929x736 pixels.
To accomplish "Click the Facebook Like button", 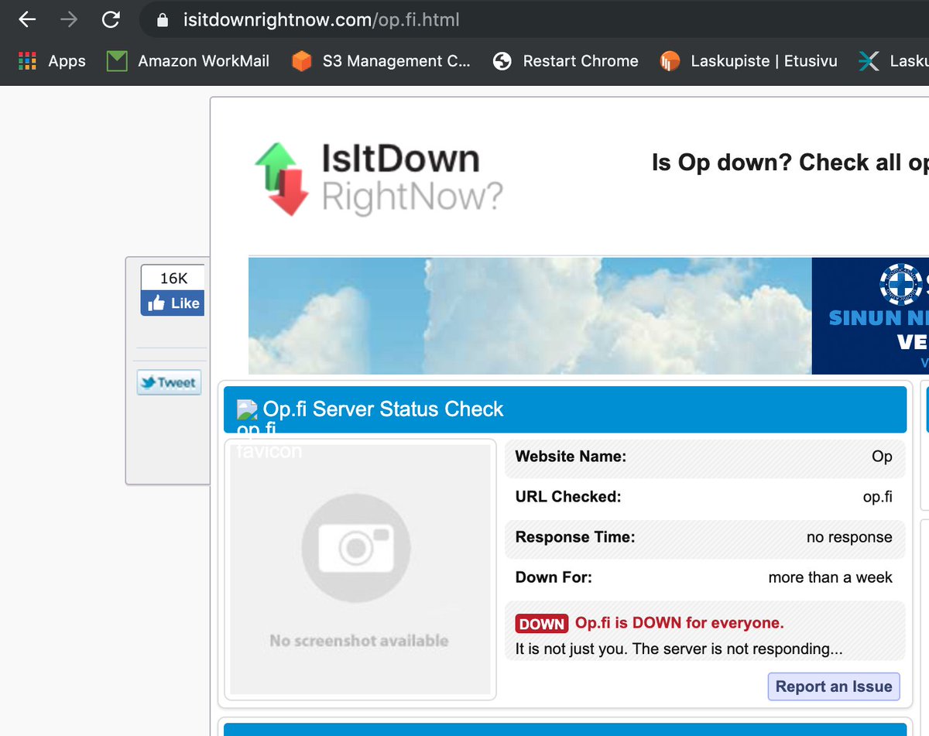I will tap(173, 303).
